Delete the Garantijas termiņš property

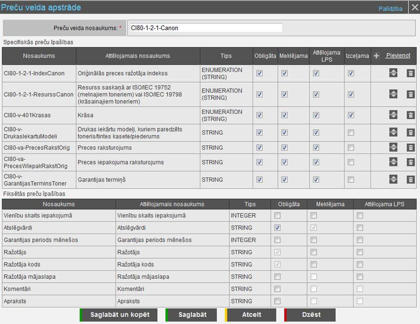(x=410, y=180)
